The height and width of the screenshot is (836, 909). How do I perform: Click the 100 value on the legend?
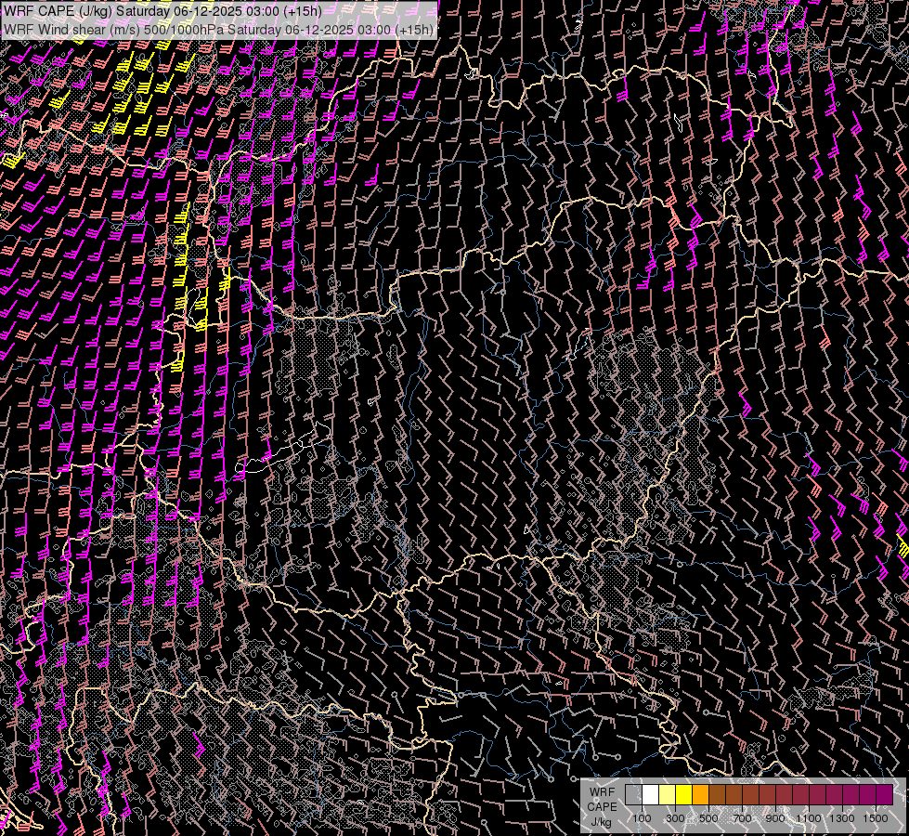(642, 818)
